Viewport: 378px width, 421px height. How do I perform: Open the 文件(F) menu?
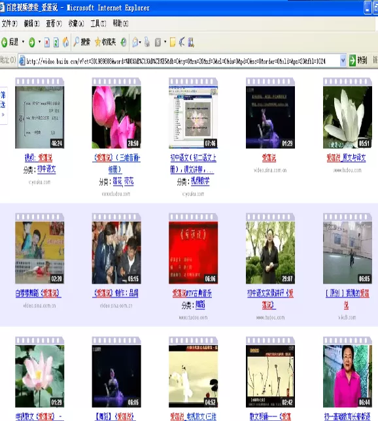click(9, 24)
